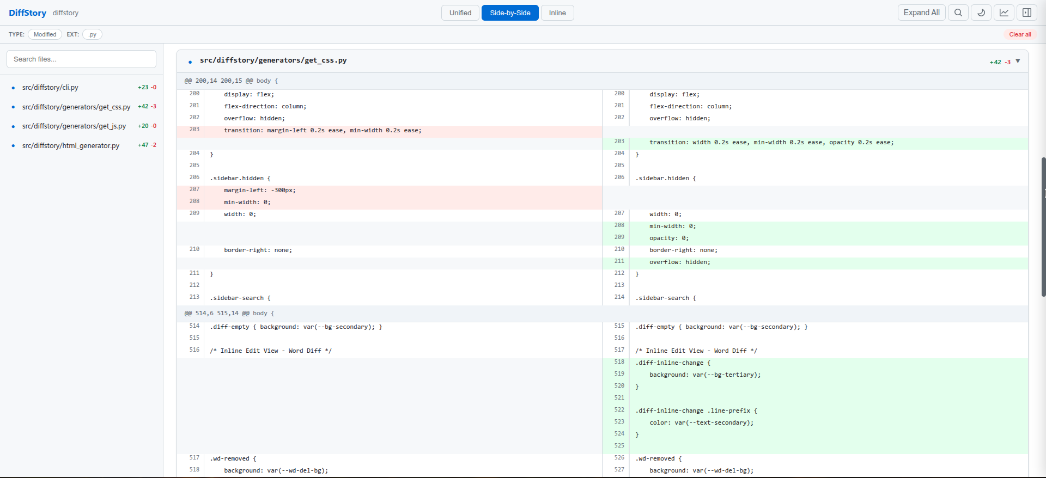Remove the Modified type filter chip
Image resolution: width=1046 pixels, height=478 pixels.
click(x=45, y=34)
